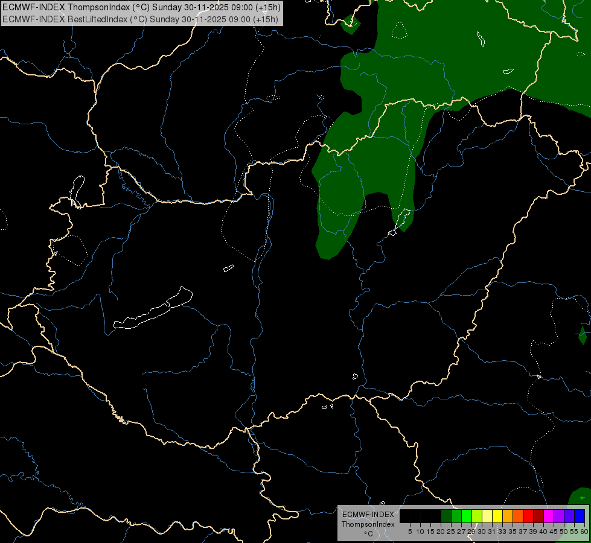Click the dark orange 35-37 legend swatch
This screenshot has height=543, width=591.
518,516
